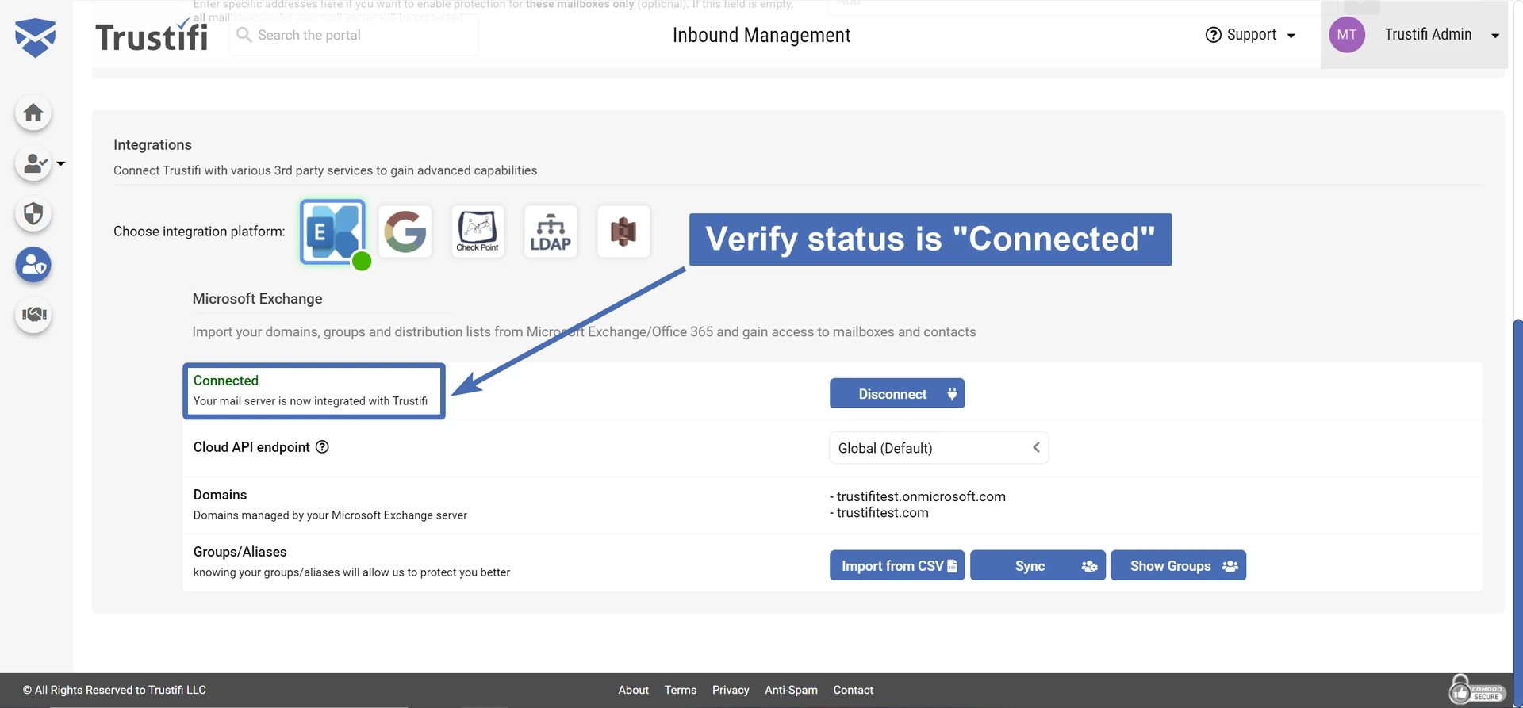Open the user check sidebar icon

[33, 163]
